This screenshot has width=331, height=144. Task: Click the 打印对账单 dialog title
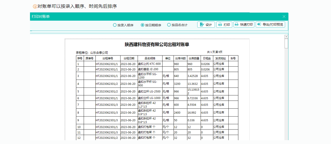(x=41, y=16)
